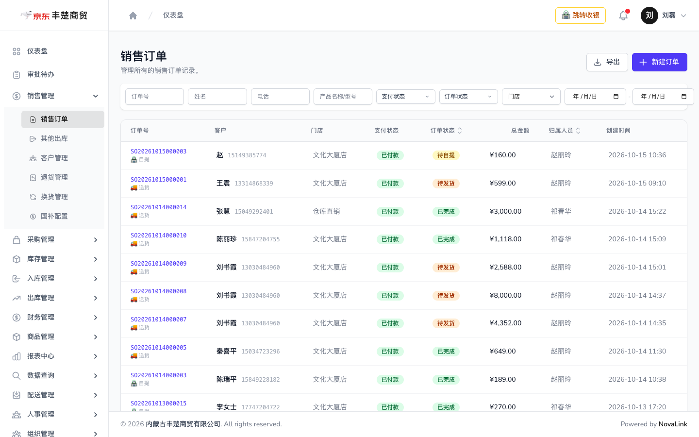Sort by the 订单状态 column header
This screenshot has height=437, width=699.
[x=446, y=131]
